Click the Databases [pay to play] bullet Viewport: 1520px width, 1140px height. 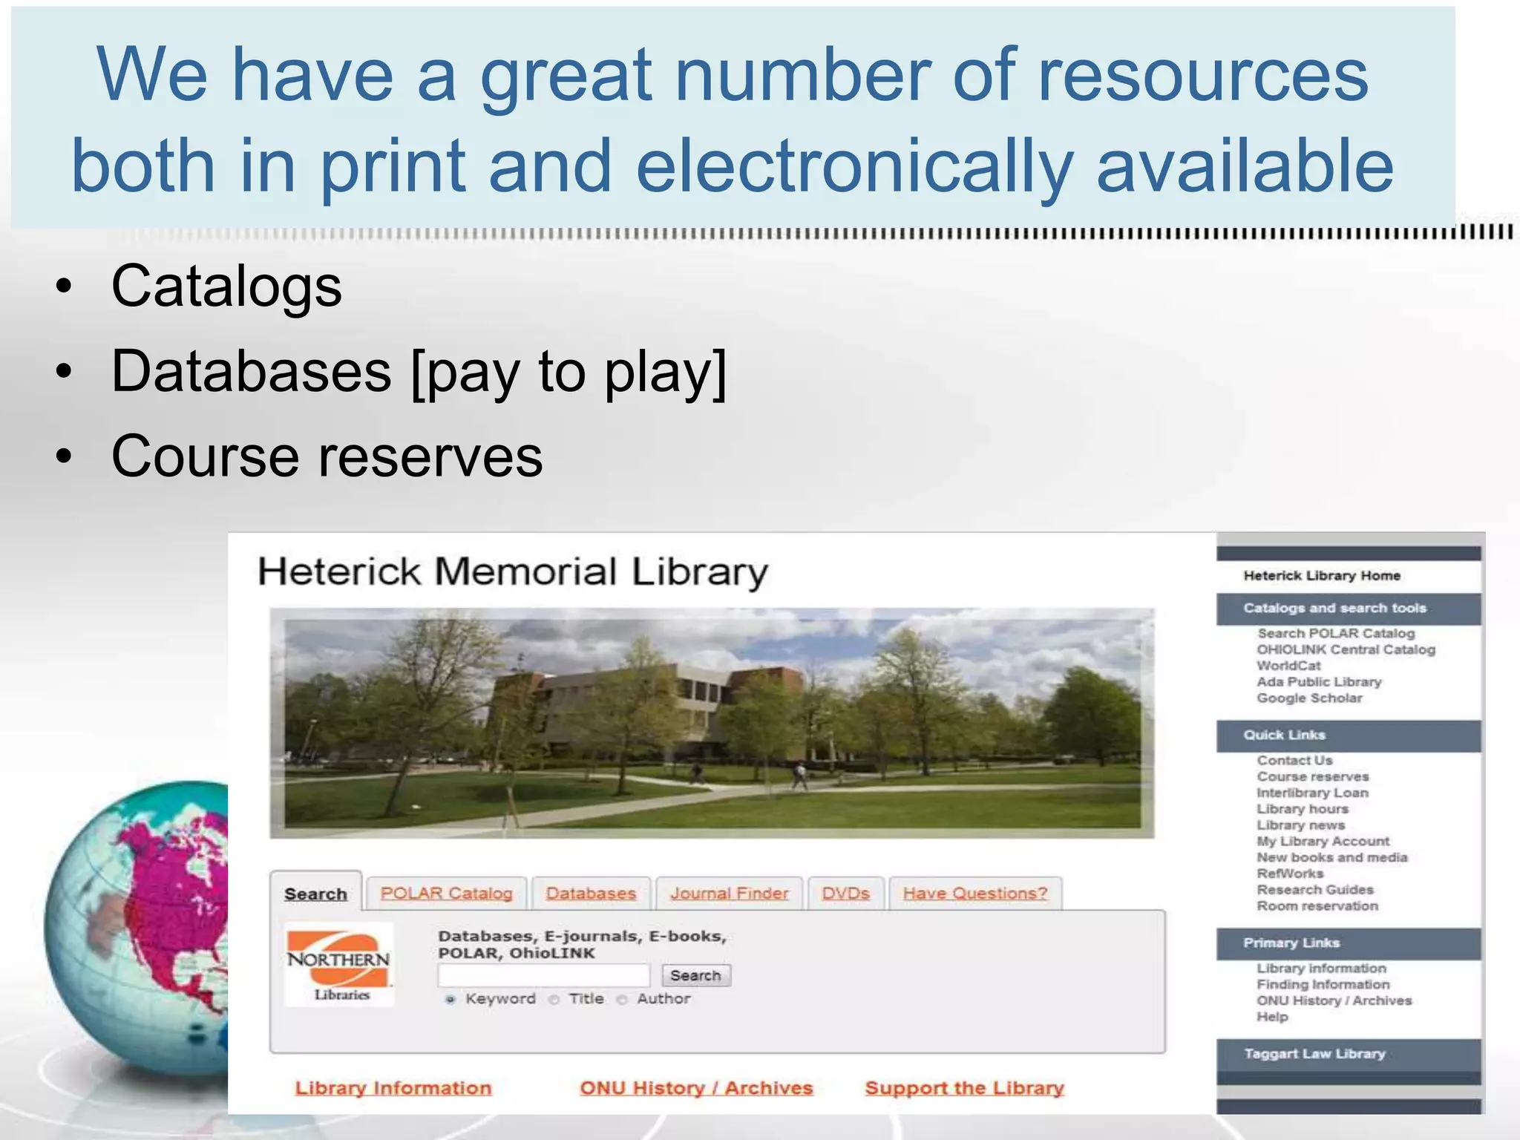coord(419,371)
